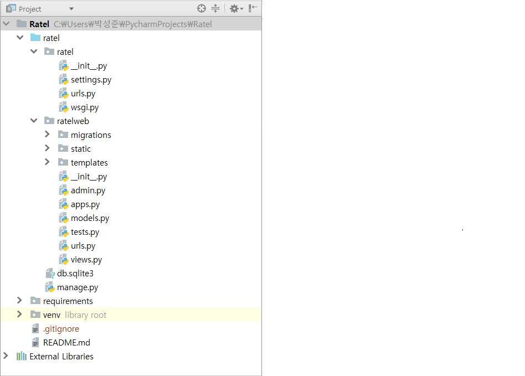Click the scroll from source target icon
Screen dimensions: 525x376
click(x=202, y=8)
